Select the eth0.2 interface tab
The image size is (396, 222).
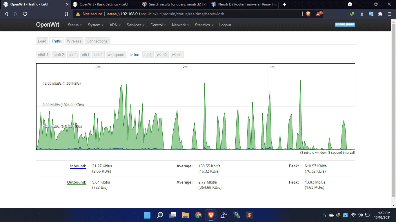59,55
